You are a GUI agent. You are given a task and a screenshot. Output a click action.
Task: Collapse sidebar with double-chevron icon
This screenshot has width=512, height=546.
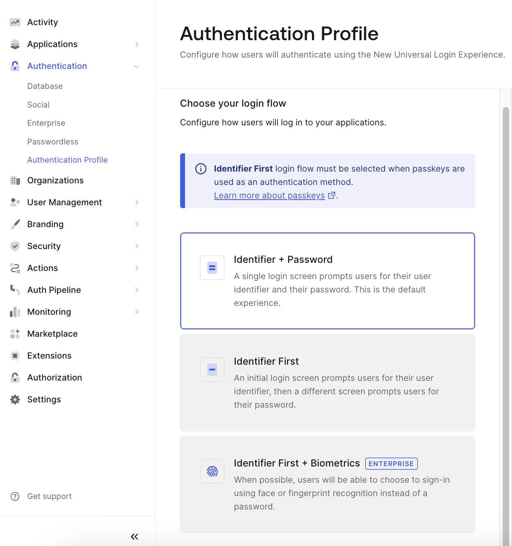(x=134, y=537)
